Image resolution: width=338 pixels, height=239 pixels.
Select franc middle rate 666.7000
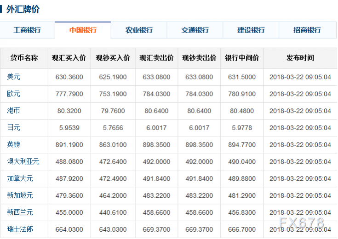pos(242,229)
